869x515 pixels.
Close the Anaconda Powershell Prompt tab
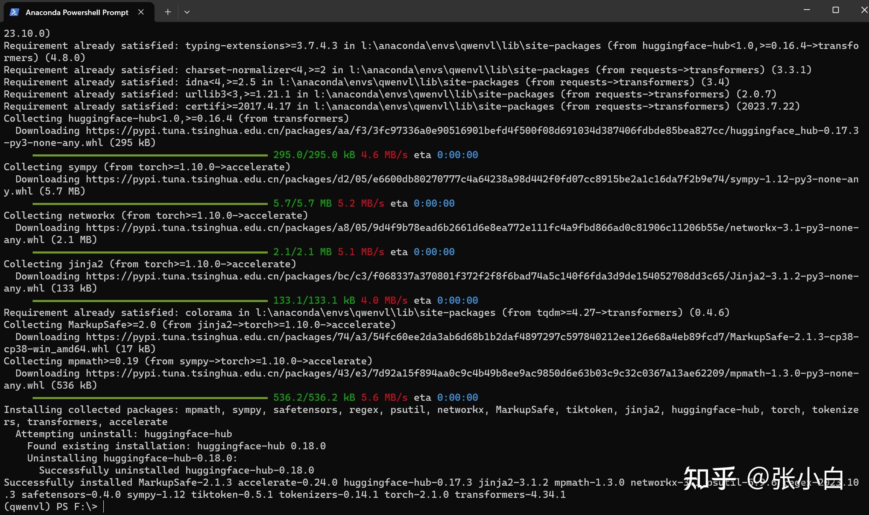(x=141, y=12)
